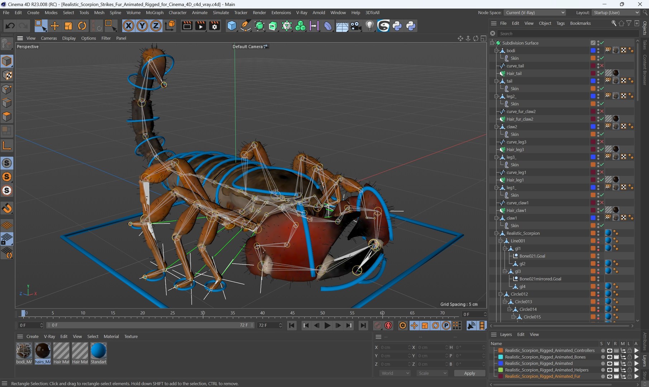Open the Node Space dropdown

(x=535, y=13)
